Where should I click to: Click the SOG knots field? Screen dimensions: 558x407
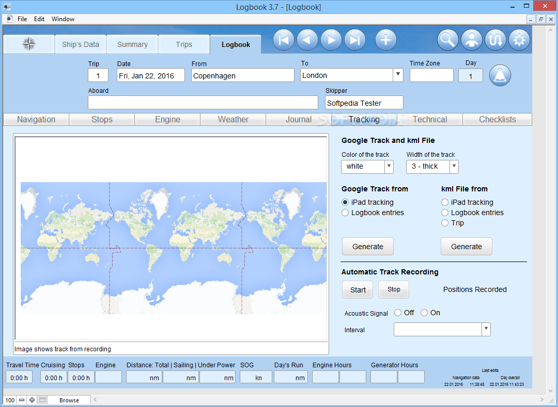point(256,377)
